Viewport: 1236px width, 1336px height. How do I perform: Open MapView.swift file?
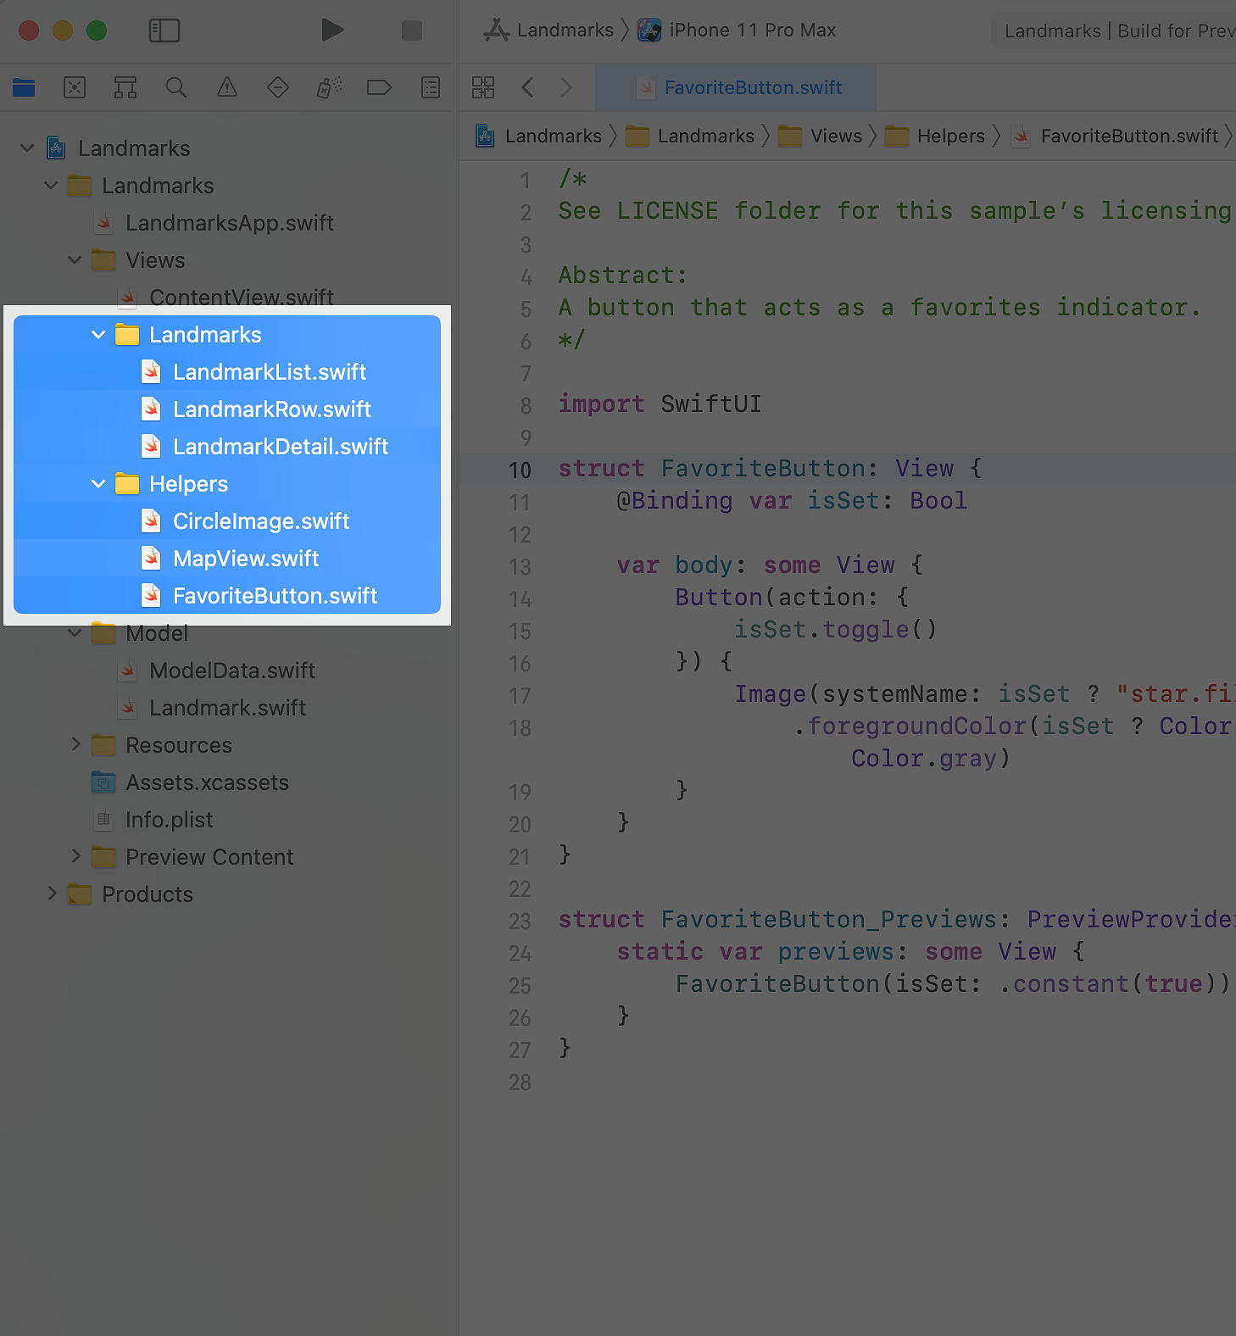pyautogui.click(x=229, y=559)
